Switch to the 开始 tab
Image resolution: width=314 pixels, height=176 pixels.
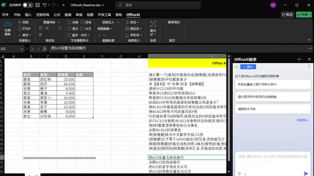(x=17, y=15)
